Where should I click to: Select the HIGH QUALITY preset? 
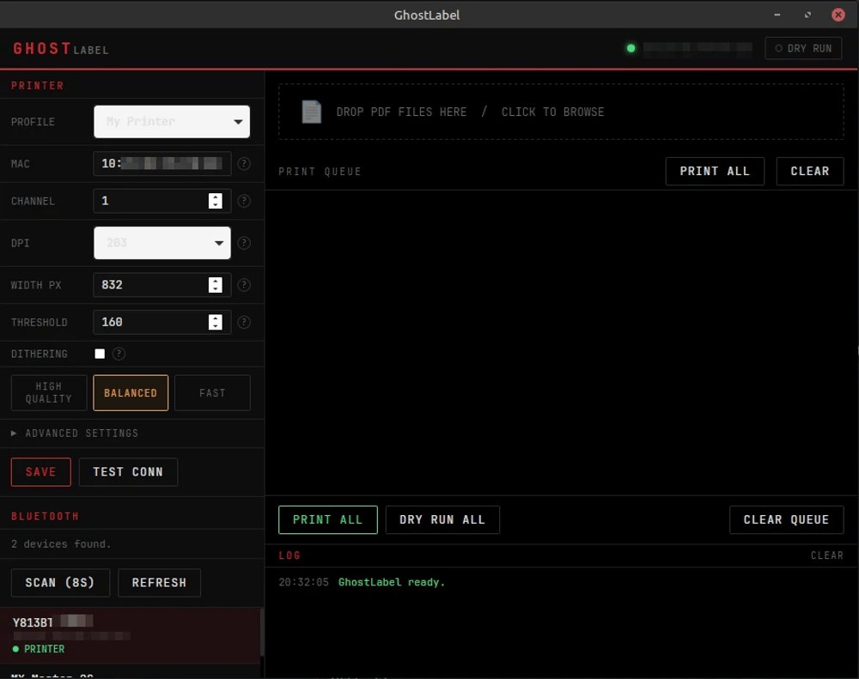(49, 392)
